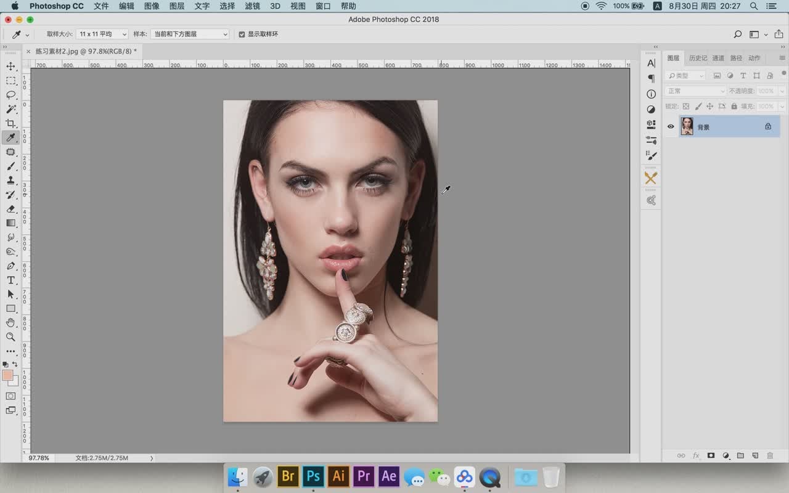Select the Eraser tool
This screenshot has height=493, width=789.
click(10, 209)
